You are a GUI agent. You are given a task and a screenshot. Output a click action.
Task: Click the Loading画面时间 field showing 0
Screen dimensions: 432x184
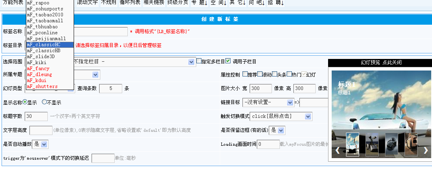click(x=268, y=144)
